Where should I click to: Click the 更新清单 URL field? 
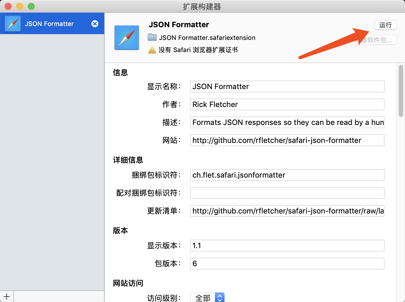pos(287,211)
